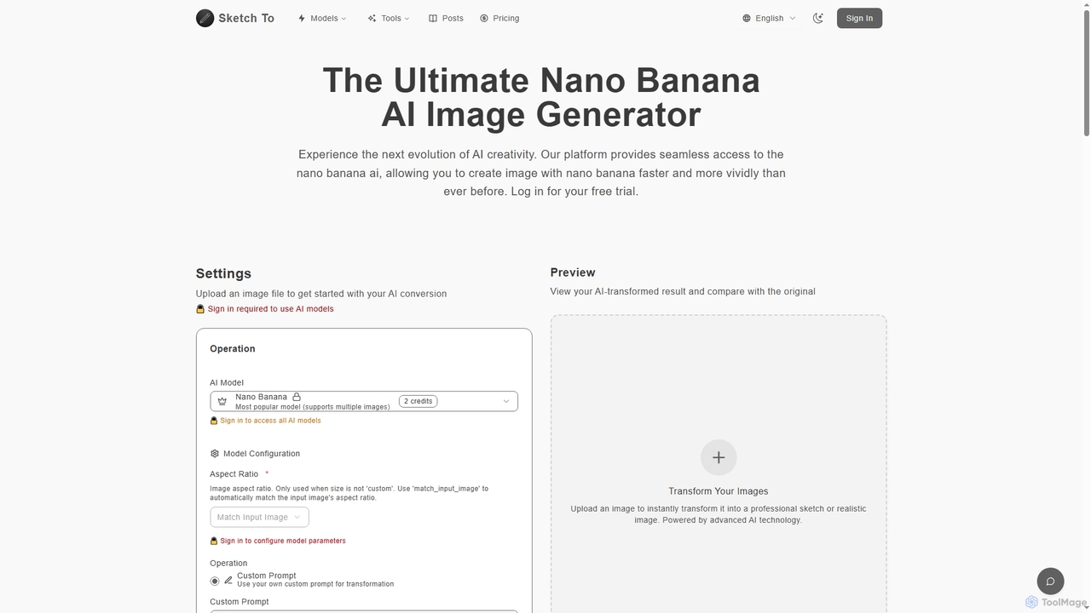Click the sparkle Tools icon

372,18
